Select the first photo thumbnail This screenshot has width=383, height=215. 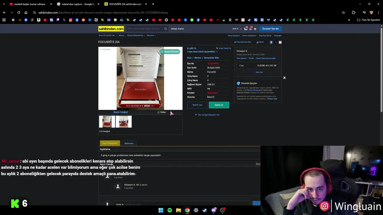pyautogui.click(x=107, y=122)
